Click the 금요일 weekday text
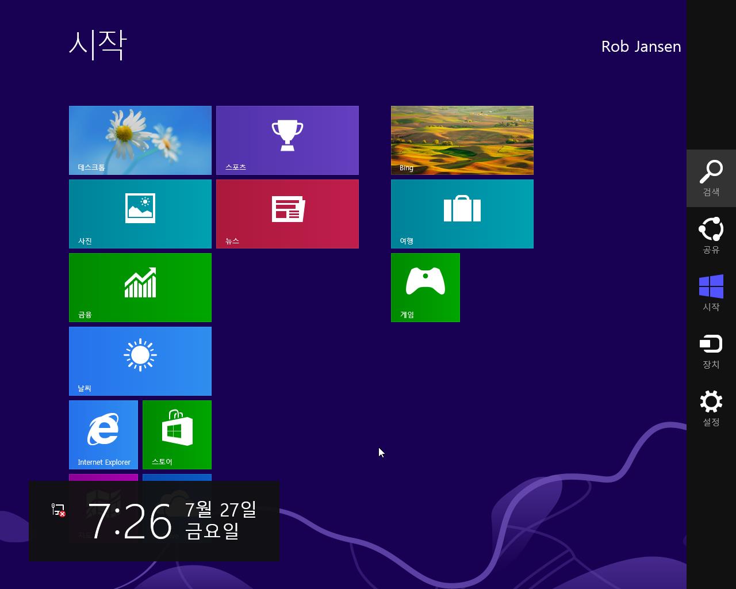 [212, 530]
